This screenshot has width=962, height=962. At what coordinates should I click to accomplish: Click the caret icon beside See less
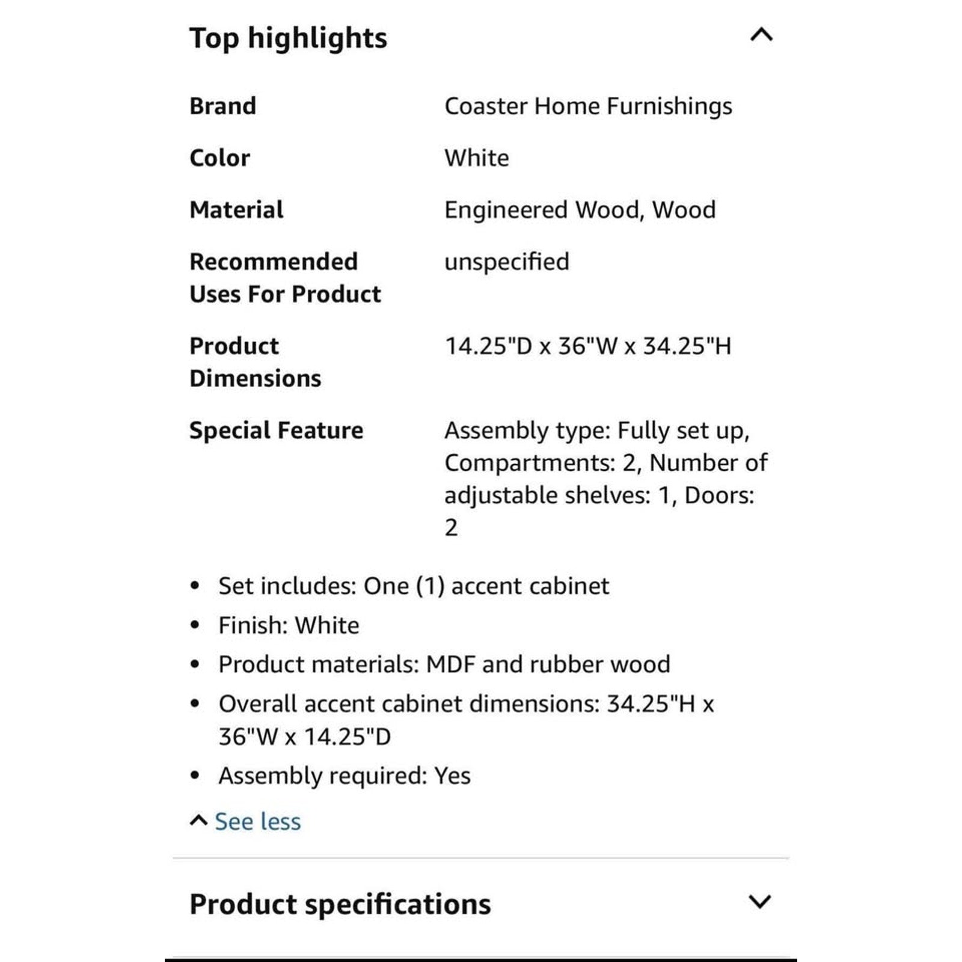pyautogui.click(x=198, y=821)
